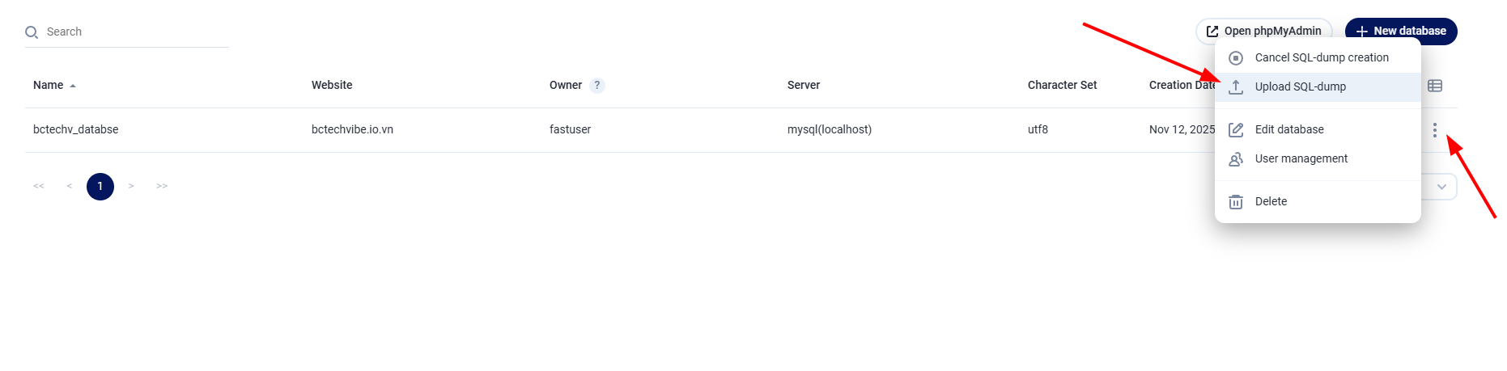1507x371 pixels.
Task: Click the upload arrow icon
Action: pyautogui.click(x=1236, y=87)
